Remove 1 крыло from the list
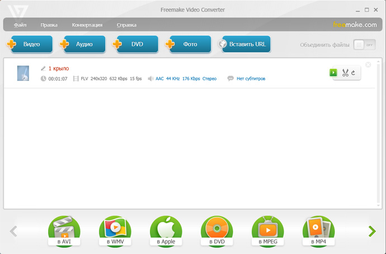The height and width of the screenshot is (254, 386). [368, 65]
